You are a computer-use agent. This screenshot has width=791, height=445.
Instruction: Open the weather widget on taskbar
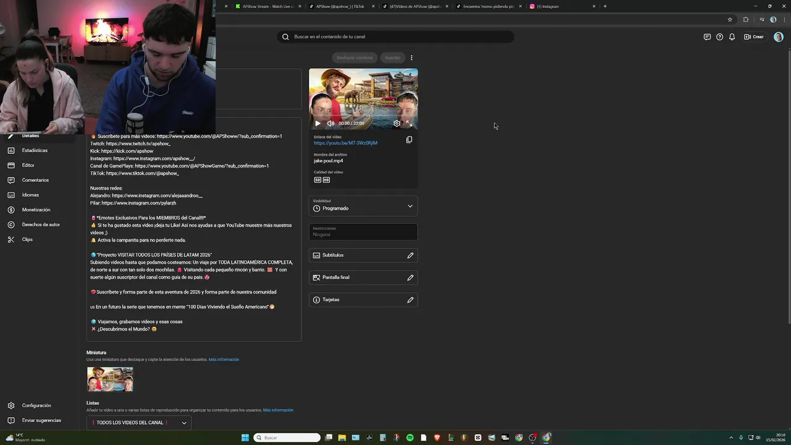coord(25,438)
